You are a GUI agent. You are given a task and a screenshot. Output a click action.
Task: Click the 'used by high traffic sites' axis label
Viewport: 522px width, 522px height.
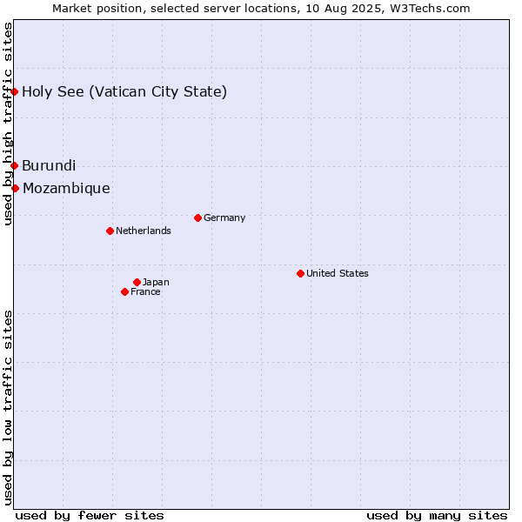click(8, 124)
